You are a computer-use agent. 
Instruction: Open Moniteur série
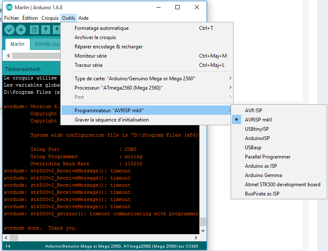(x=147, y=56)
